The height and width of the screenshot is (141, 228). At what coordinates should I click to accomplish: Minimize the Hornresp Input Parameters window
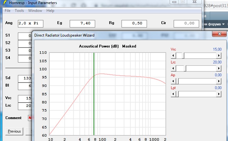tap(174, 2)
